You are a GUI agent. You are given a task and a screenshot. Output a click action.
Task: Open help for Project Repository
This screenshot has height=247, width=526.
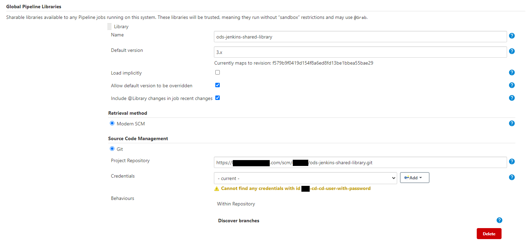[512, 161]
